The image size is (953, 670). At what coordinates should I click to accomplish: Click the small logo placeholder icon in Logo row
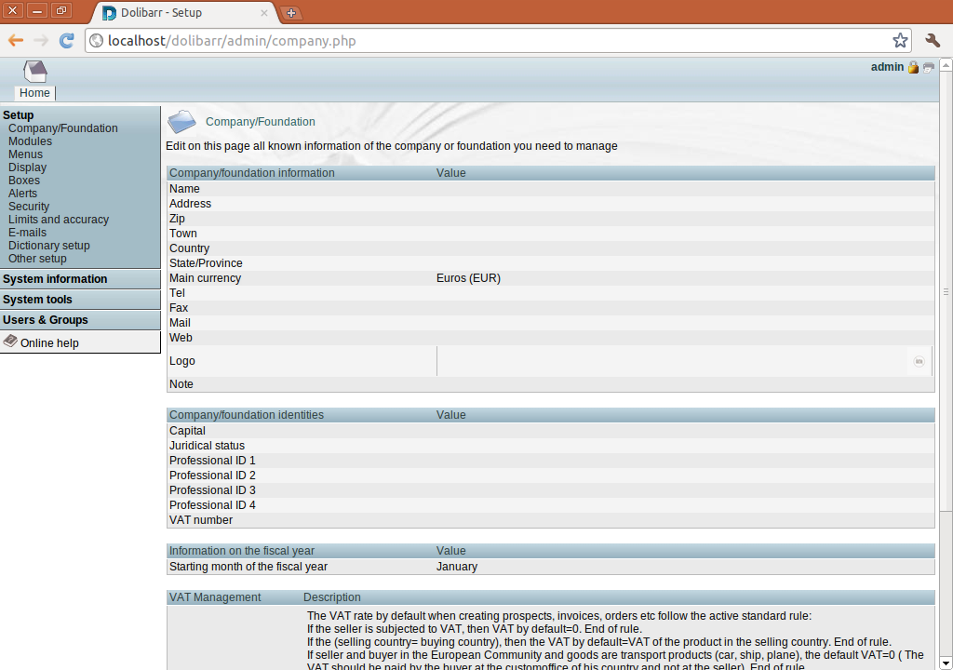point(919,361)
